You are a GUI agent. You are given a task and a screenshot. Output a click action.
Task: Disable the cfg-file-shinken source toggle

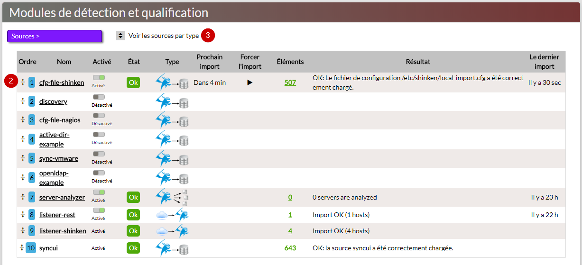click(x=99, y=78)
